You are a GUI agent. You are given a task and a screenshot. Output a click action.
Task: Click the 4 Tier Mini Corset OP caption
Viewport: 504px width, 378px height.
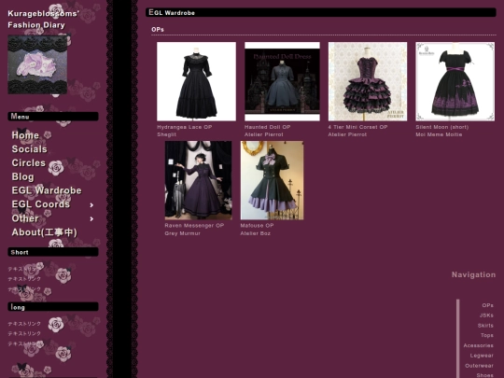click(x=357, y=127)
